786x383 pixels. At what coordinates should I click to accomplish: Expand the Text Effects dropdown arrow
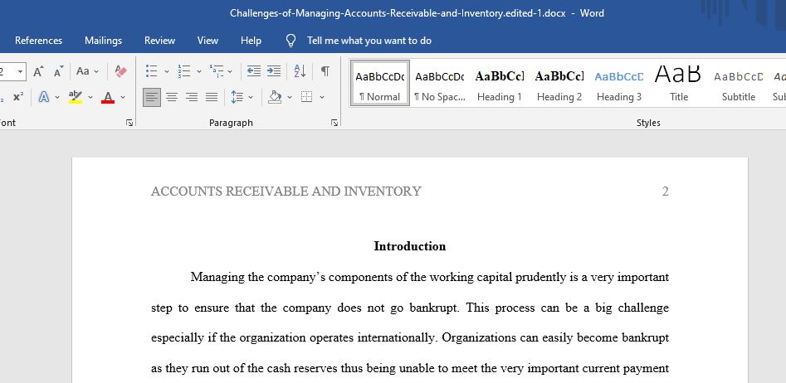[x=56, y=97]
